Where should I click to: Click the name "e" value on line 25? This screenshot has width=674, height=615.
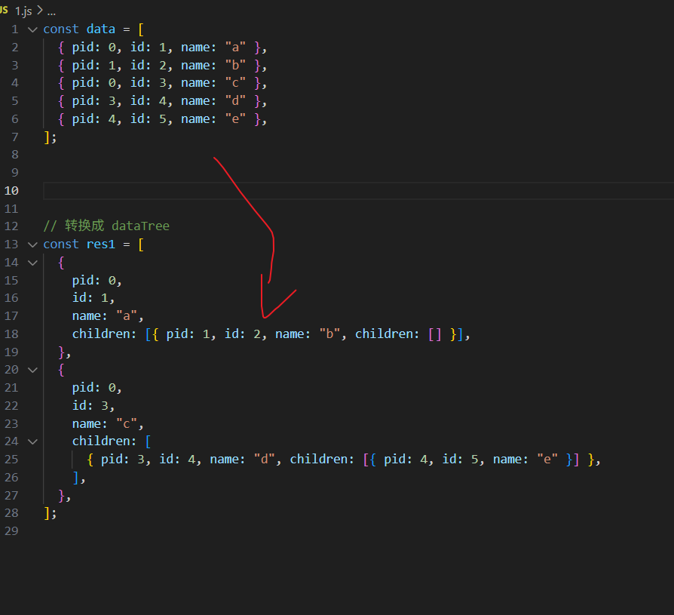click(547, 459)
